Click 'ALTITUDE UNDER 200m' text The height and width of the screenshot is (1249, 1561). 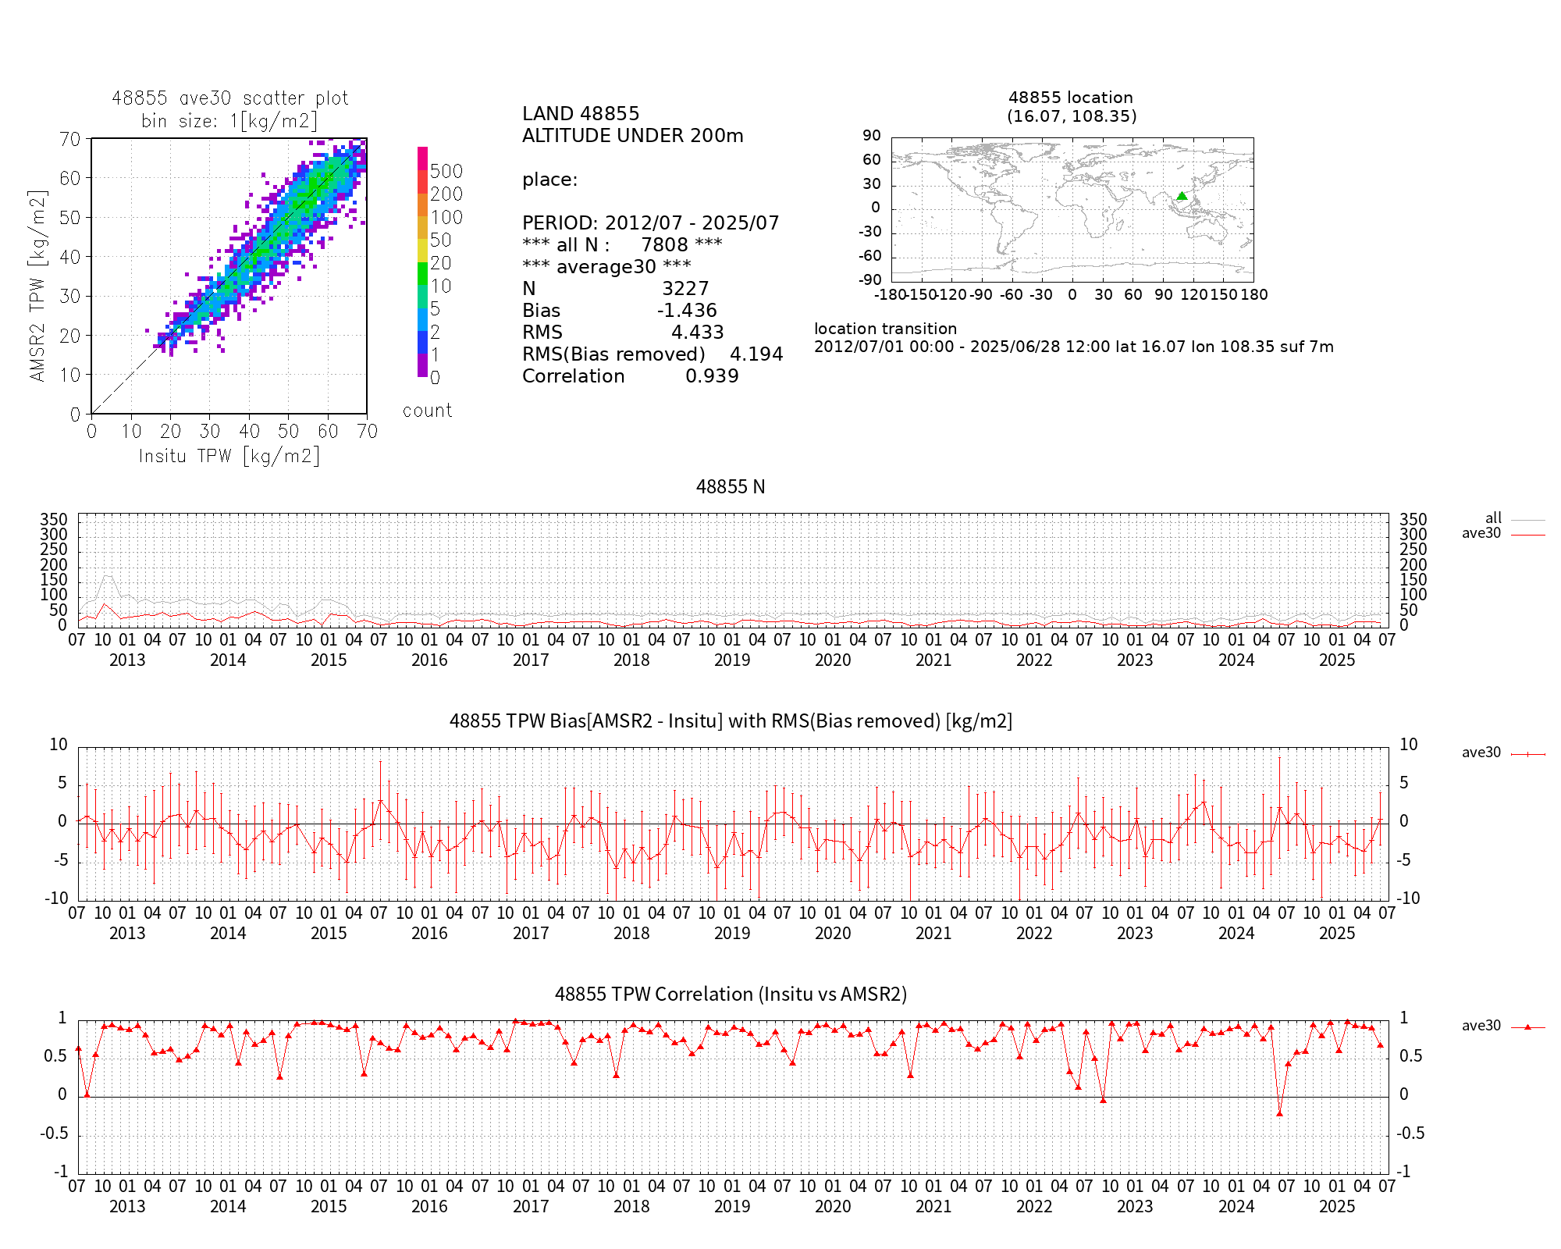[x=632, y=136]
